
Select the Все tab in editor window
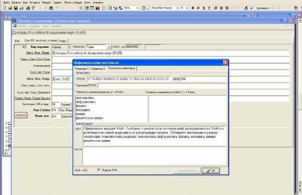tap(17, 41)
